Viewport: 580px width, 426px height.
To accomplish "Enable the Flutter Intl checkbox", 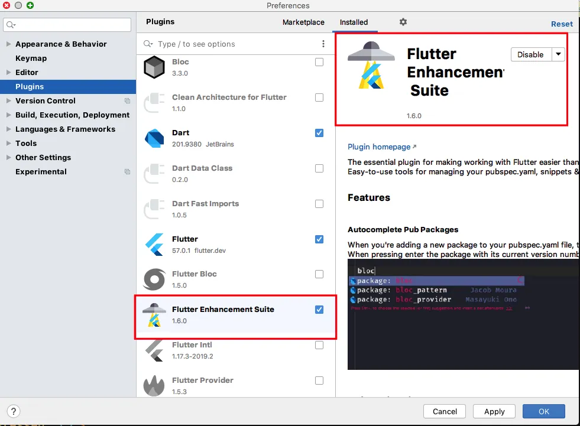I will [319, 345].
